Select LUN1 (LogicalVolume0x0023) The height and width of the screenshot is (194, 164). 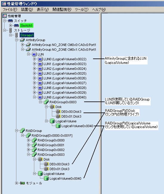tap(65, 64)
